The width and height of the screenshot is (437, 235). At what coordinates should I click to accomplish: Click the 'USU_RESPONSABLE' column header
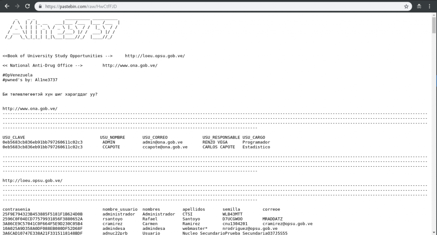tap(221, 138)
